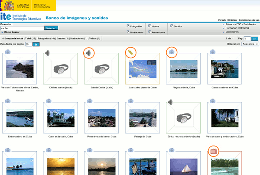Open the Condiciones de uso link

point(249,20)
